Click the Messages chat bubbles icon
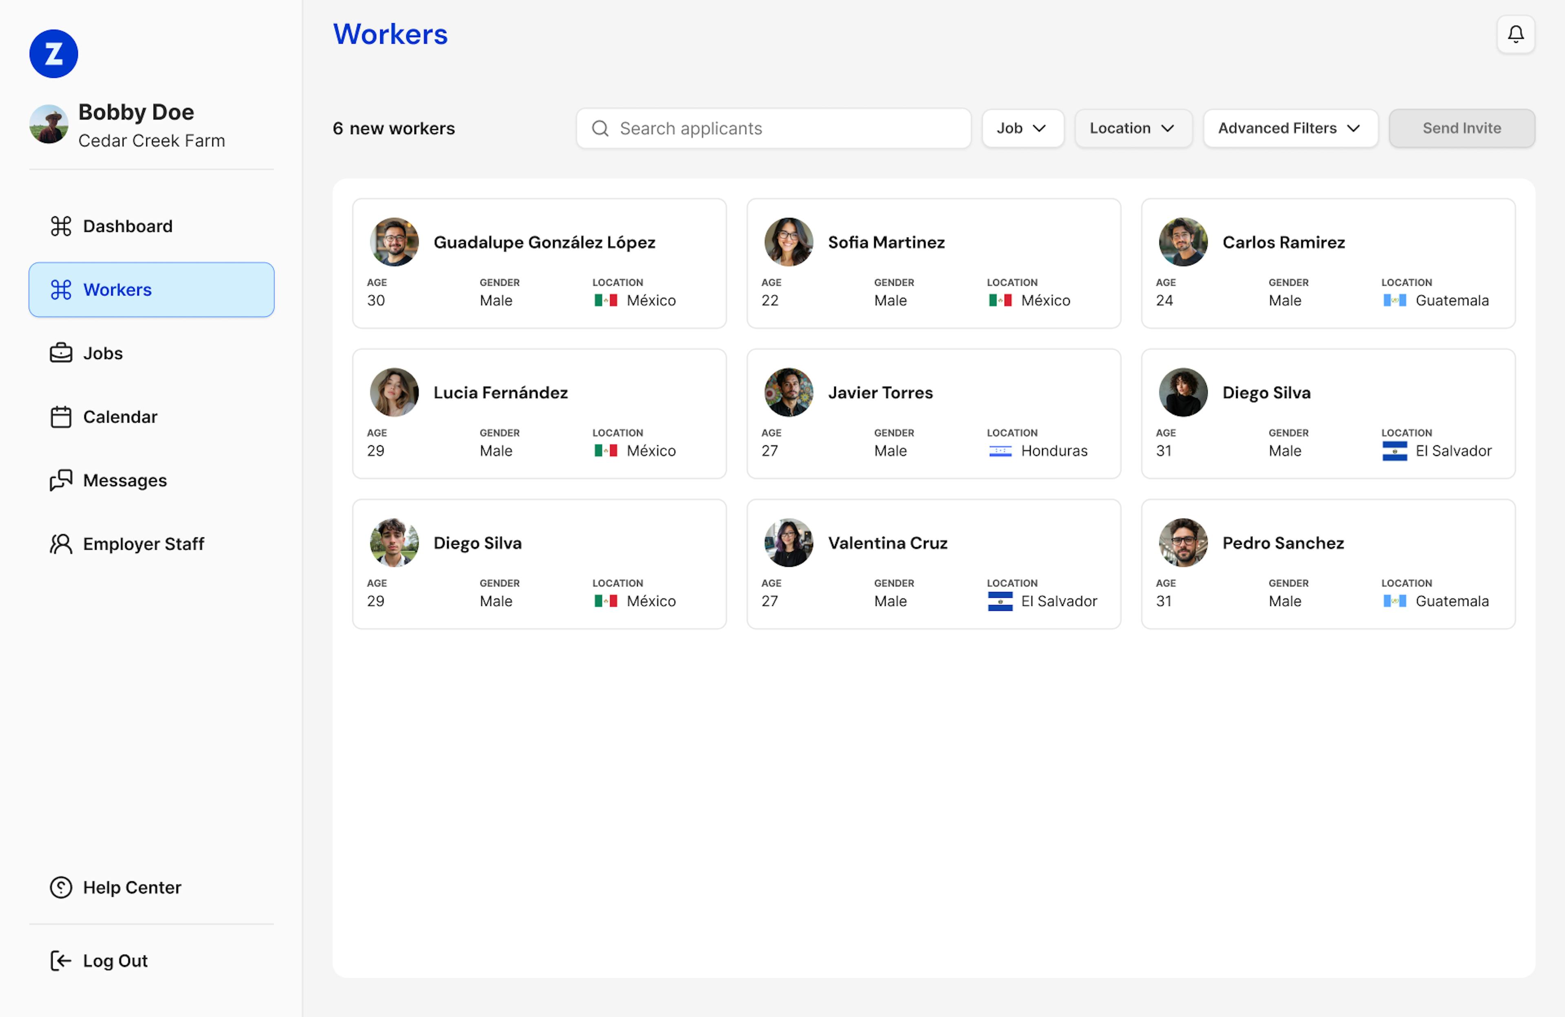The height and width of the screenshot is (1017, 1565). [x=61, y=480]
